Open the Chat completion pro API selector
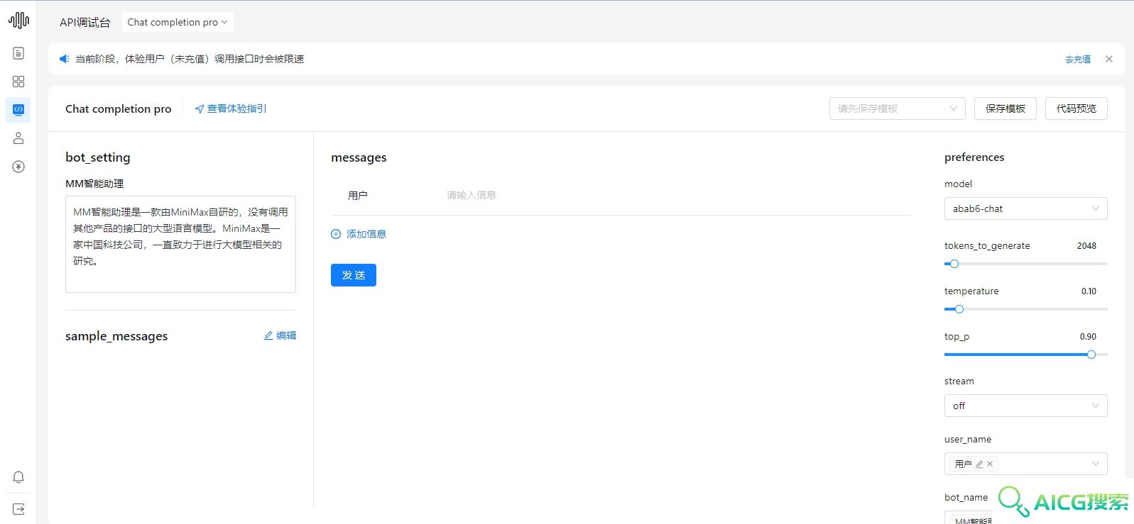Screen dimensions: 1134x524 pyautogui.click(x=178, y=22)
